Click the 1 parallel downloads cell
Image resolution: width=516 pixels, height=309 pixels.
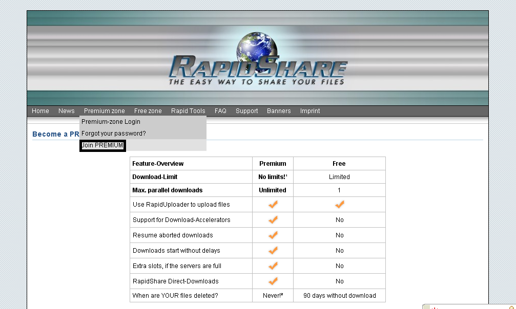click(339, 190)
